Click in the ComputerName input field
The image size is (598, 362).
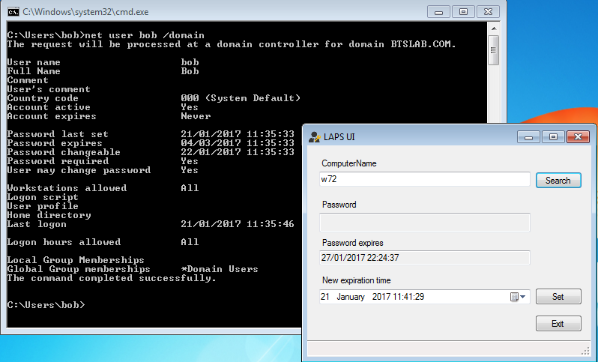click(x=424, y=179)
